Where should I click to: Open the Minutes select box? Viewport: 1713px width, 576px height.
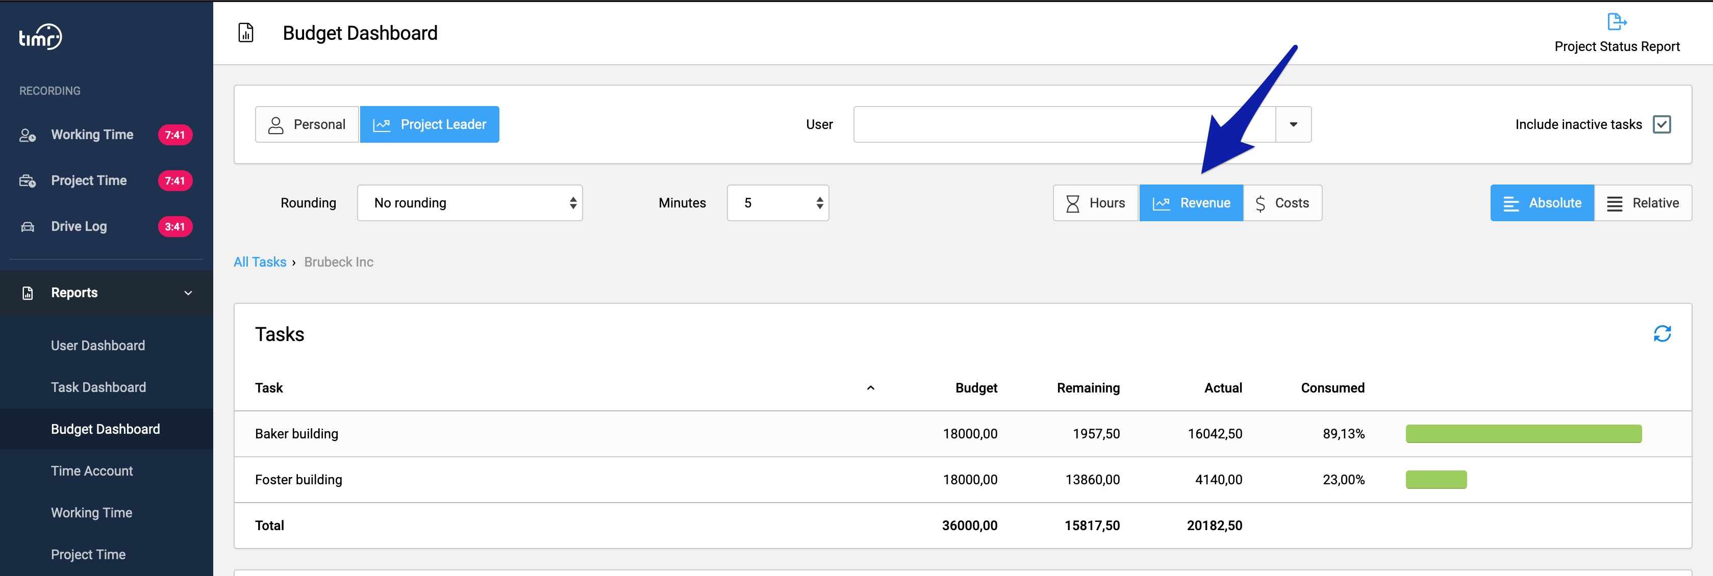click(x=778, y=203)
